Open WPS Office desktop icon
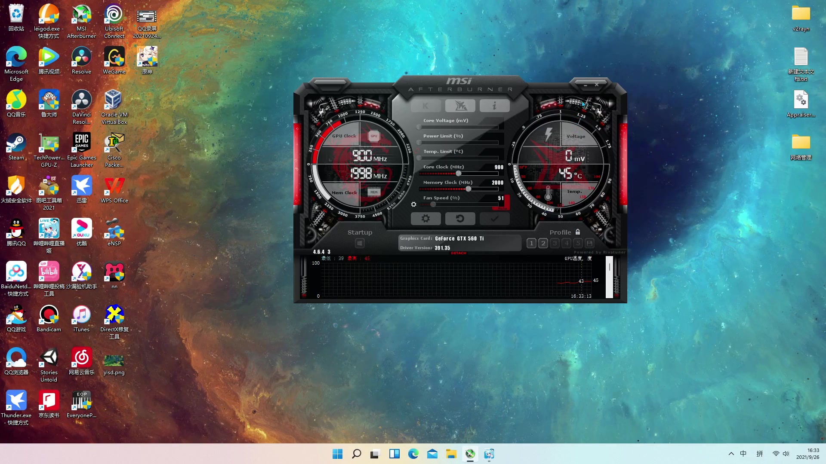This screenshot has width=826, height=464. point(114,190)
